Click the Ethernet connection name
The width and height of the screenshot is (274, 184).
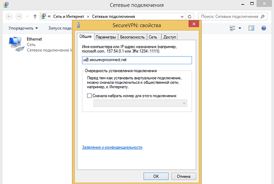click(34, 39)
